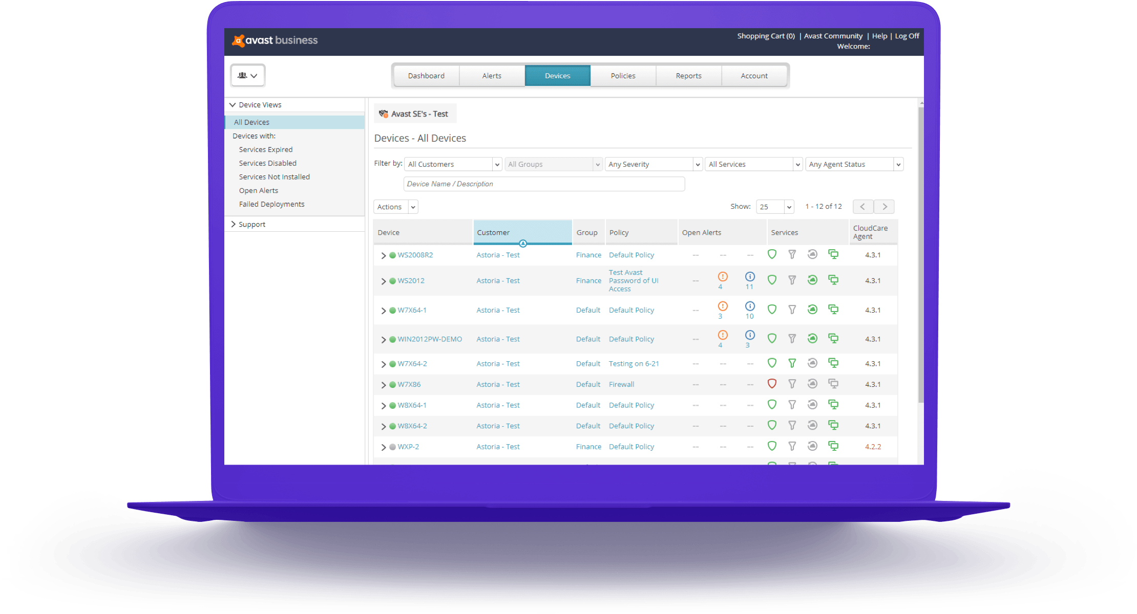Open the Services Expired view

(265, 149)
